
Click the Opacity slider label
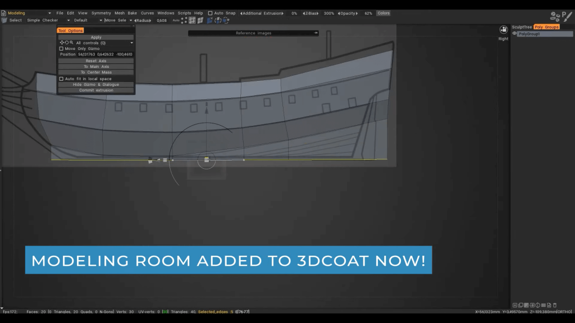348,13
